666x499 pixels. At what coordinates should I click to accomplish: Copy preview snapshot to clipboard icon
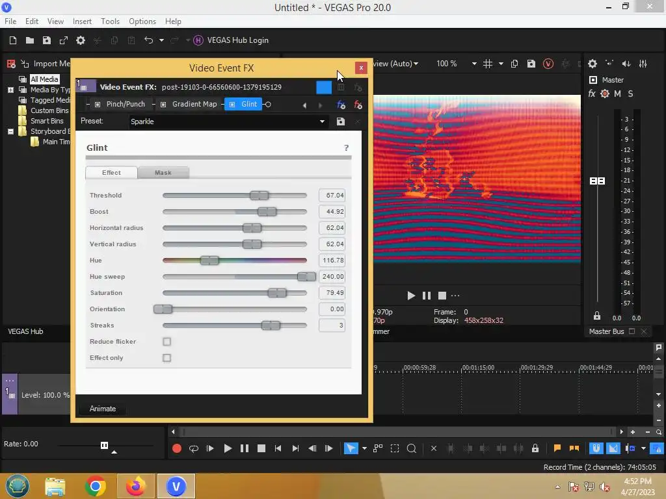(514, 64)
